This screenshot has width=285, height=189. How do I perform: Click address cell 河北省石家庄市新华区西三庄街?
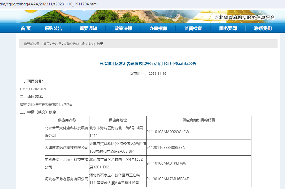click(x=118, y=179)
